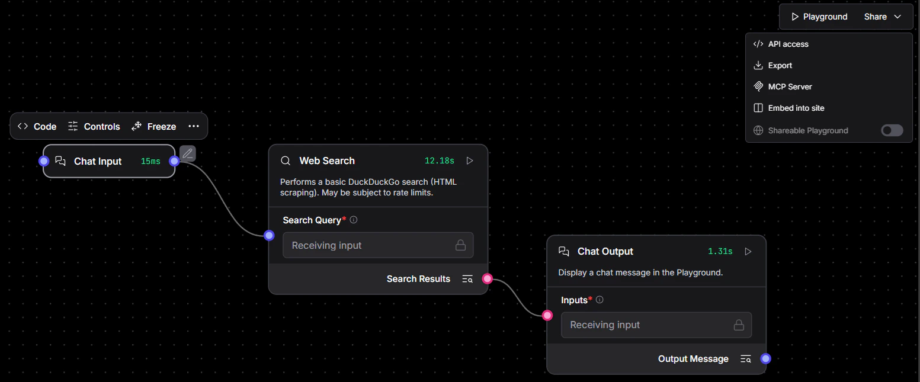920x382 pixels.
Task: Run the Chat Output node via its play icon
Action: 748,251
